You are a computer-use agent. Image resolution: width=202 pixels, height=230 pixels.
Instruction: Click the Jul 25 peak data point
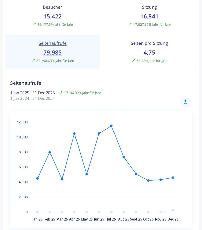[x=111, y=126]
